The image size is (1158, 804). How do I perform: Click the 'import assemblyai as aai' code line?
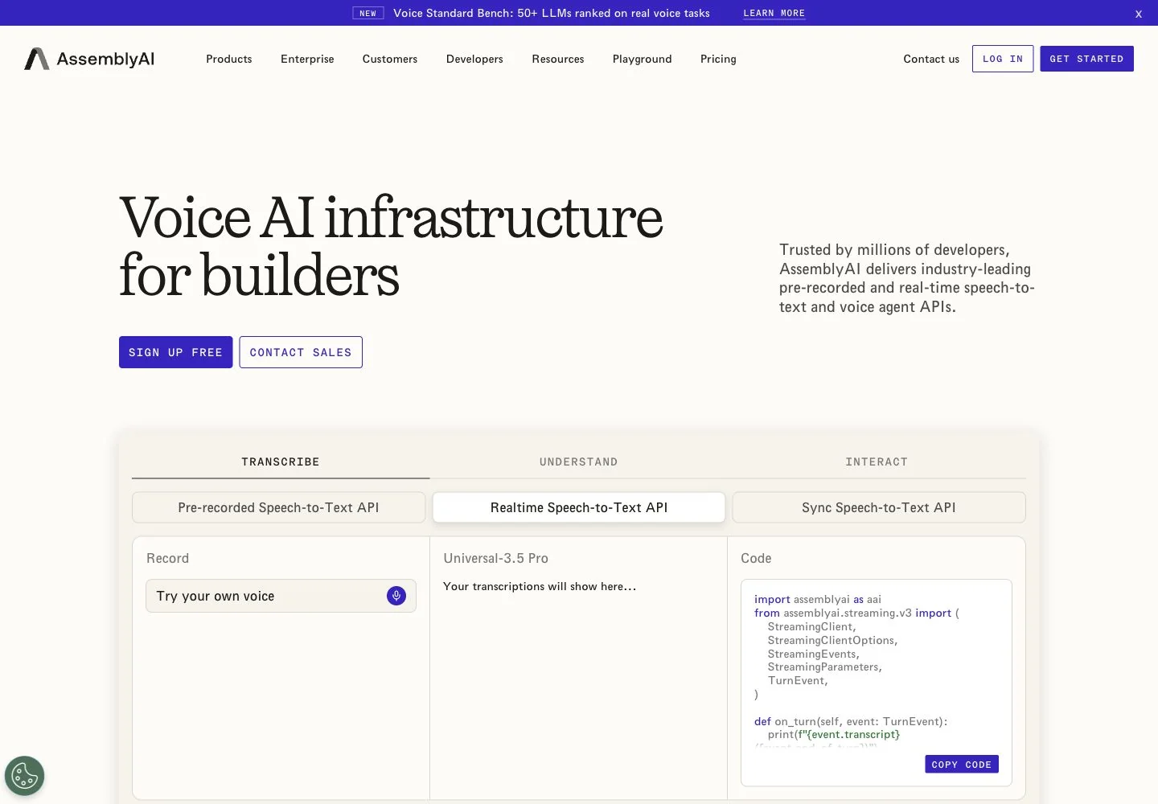click(x=818, y=599)
